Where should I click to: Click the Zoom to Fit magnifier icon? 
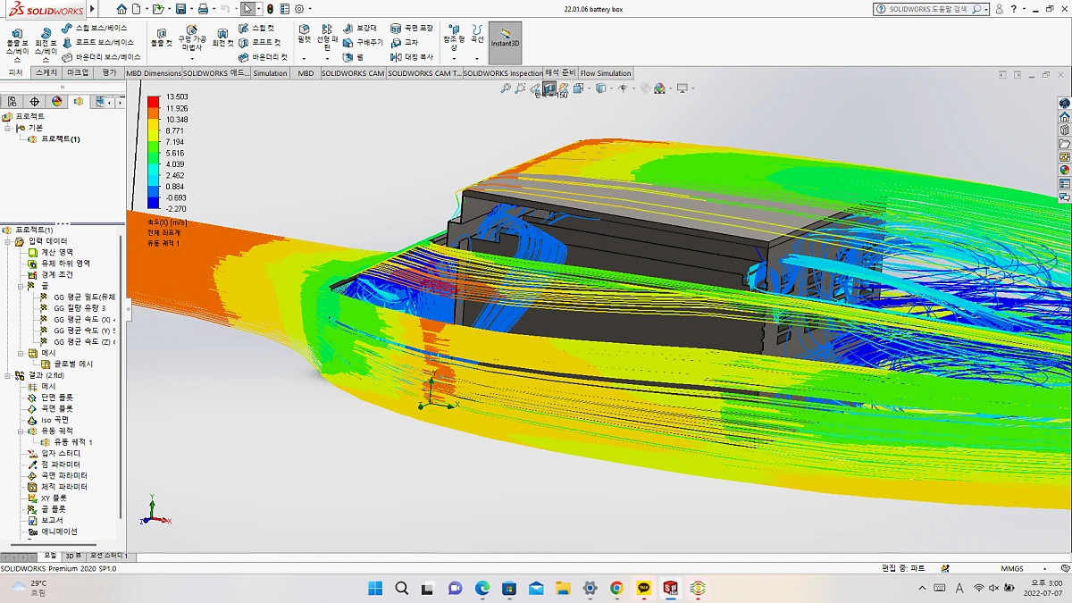506,88
